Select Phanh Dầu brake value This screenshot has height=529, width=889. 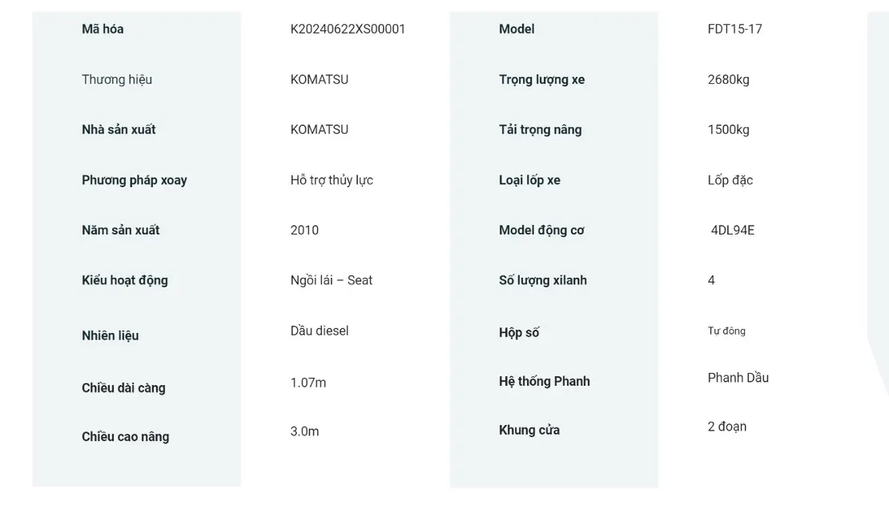pos(738,378)
